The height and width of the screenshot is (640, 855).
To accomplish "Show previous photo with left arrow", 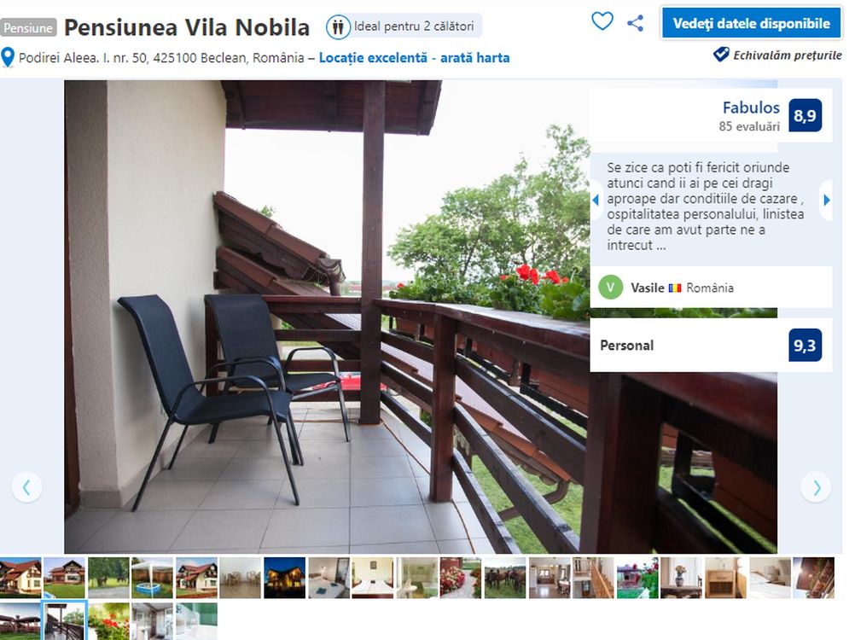I will (26, 486).
